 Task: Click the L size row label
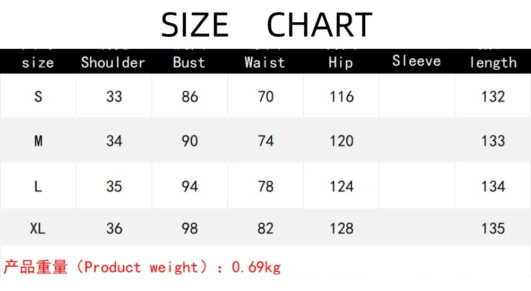[x=38, y=186]
